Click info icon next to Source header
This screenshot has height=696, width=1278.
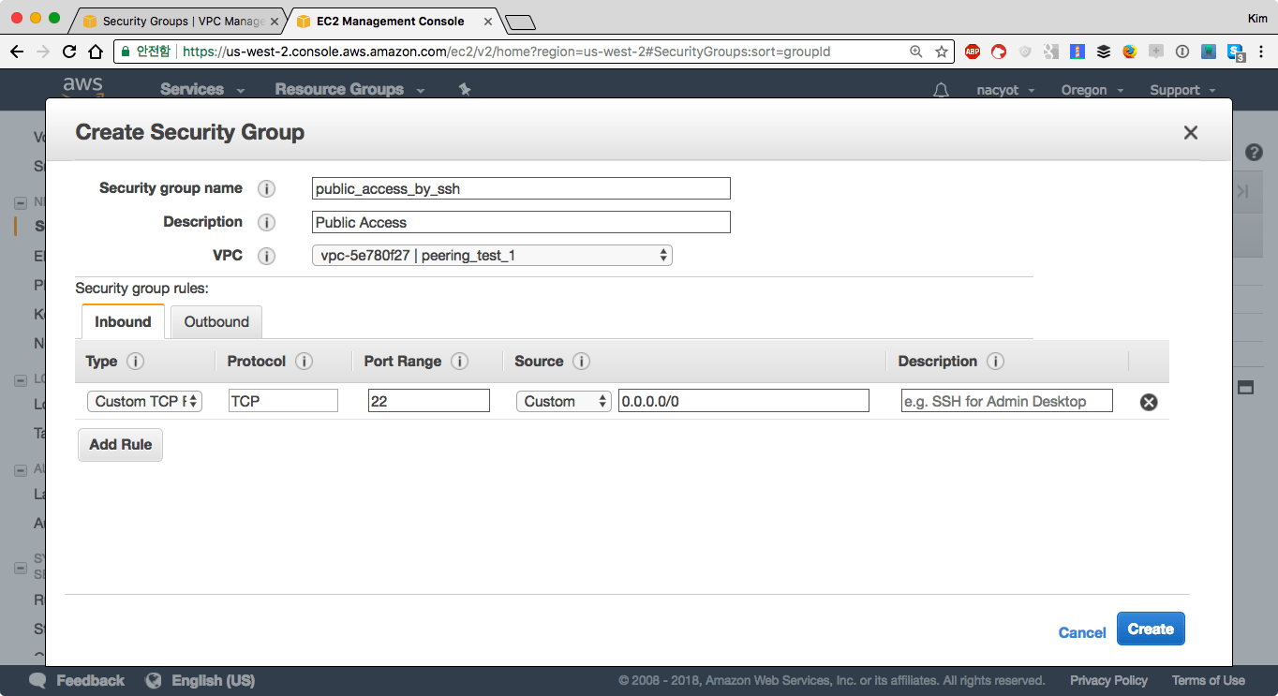[x=581, y=362]
